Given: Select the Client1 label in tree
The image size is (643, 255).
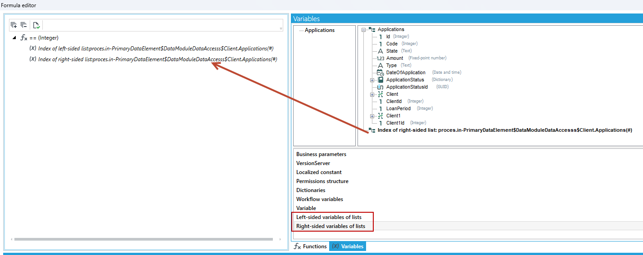Looking at the screenshot, I should point(394,116).
